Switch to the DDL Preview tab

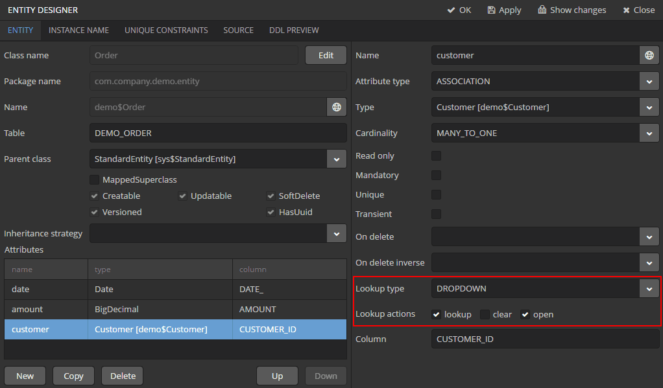[x=294, y=30]
